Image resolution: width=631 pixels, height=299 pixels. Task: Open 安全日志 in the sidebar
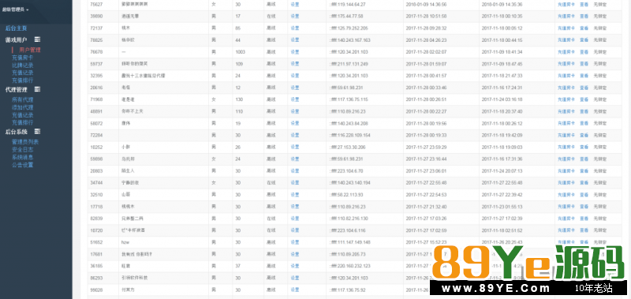[23, 149]
